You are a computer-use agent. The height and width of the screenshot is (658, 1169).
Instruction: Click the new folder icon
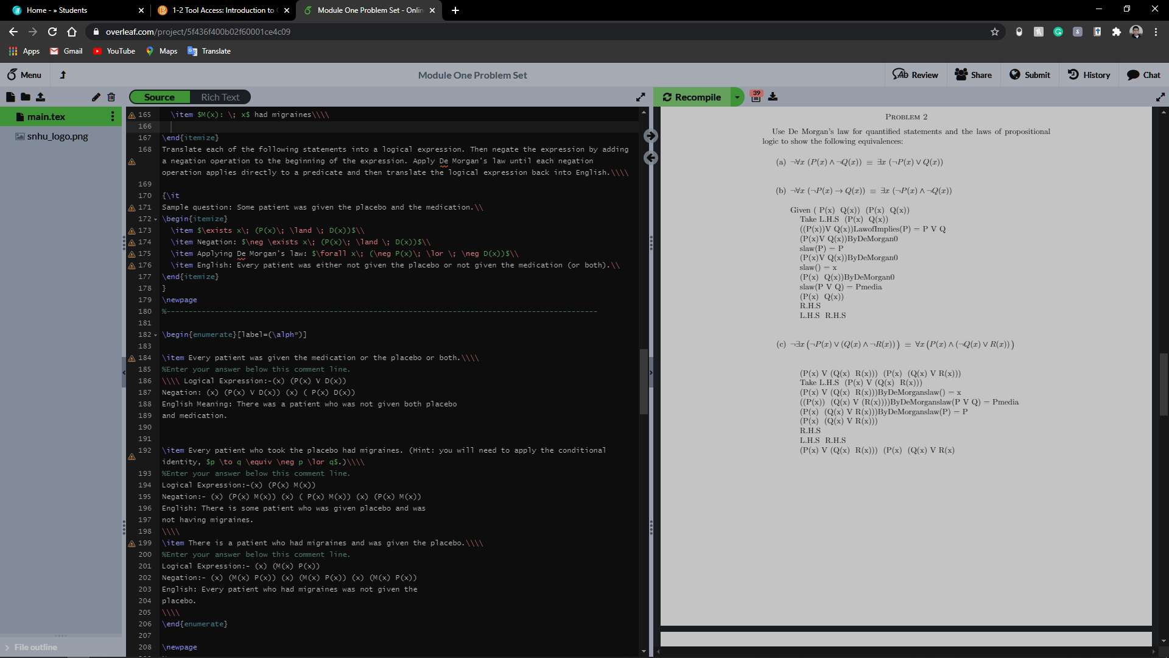coord(25,97)
